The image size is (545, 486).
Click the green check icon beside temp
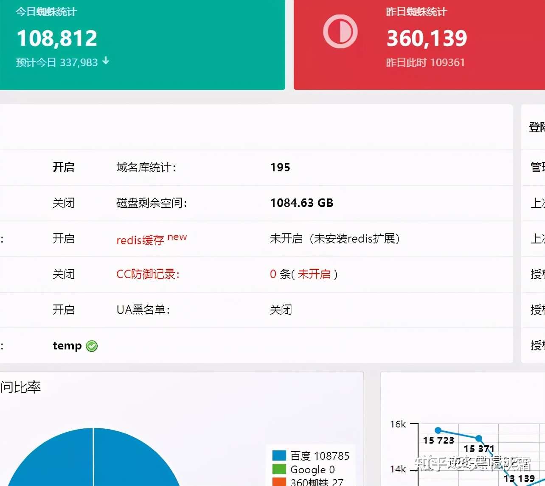coord(92,346)
